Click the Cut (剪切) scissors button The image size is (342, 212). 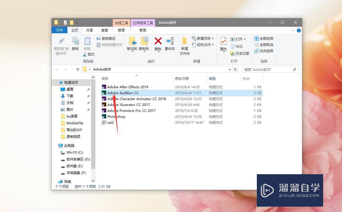[89, 54]
